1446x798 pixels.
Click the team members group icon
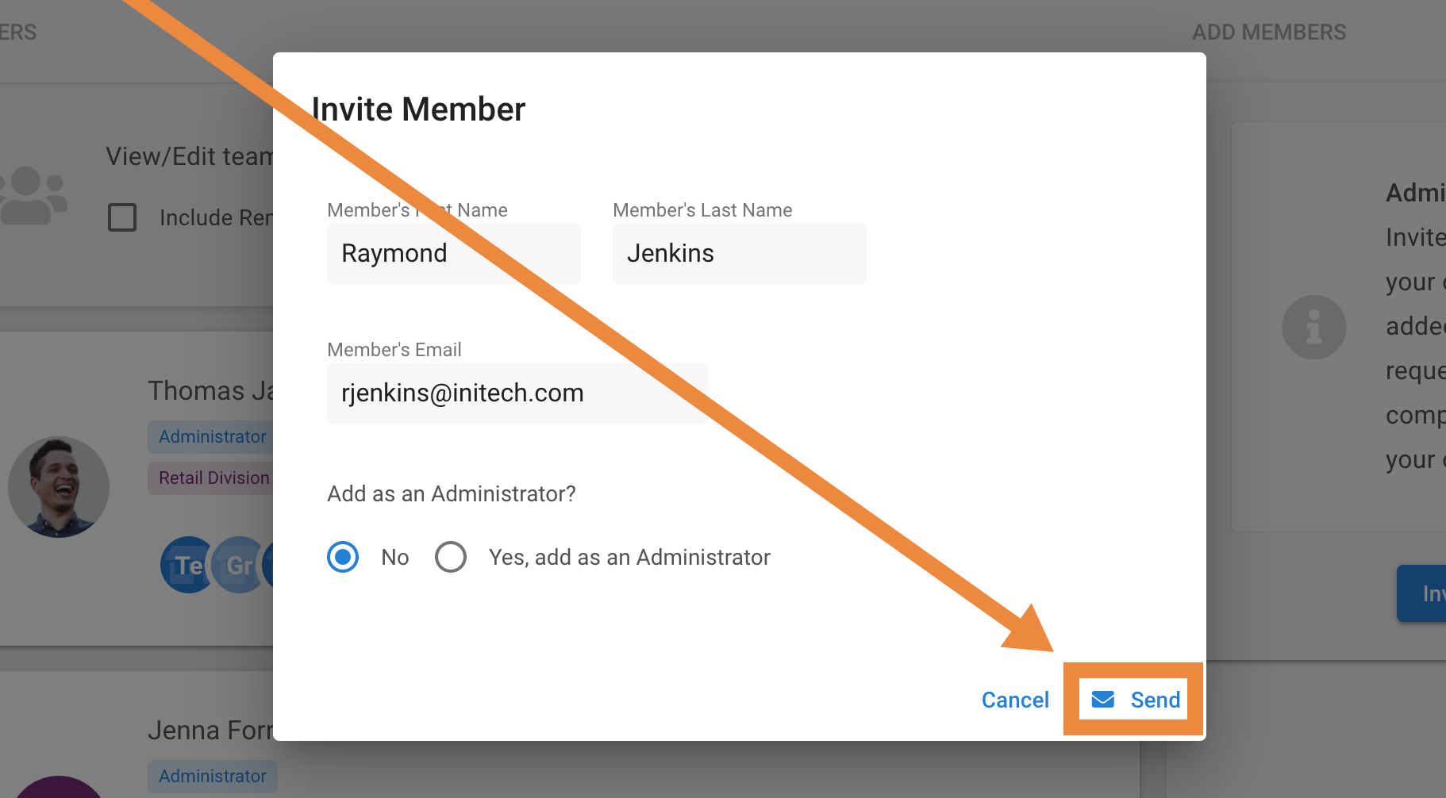click(x=32, y=195)
